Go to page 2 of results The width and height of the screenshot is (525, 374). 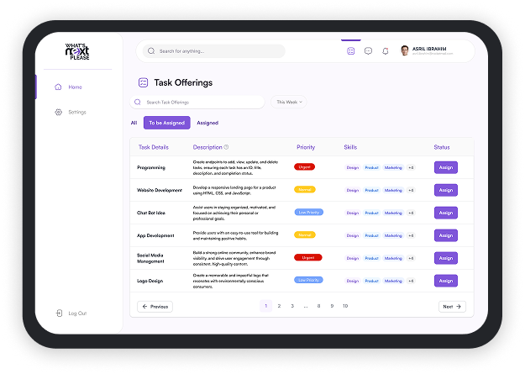pyautogui.click(x=279, y=307)
